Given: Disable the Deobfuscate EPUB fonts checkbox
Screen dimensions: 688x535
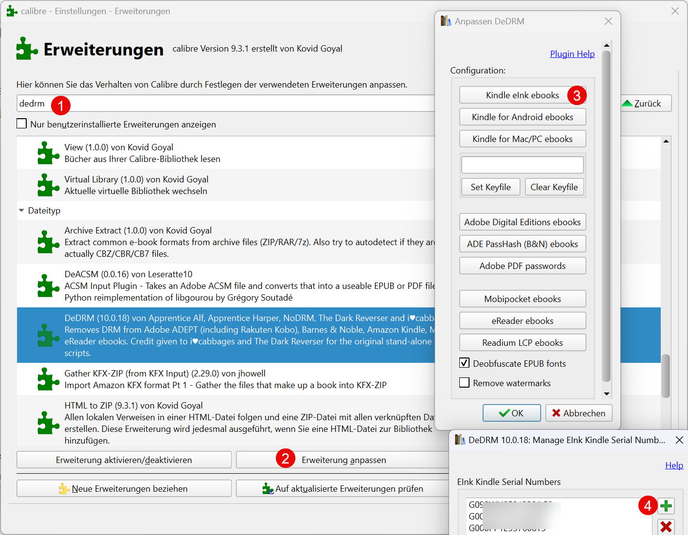Looking at the screenshot, I should point(464,363).
